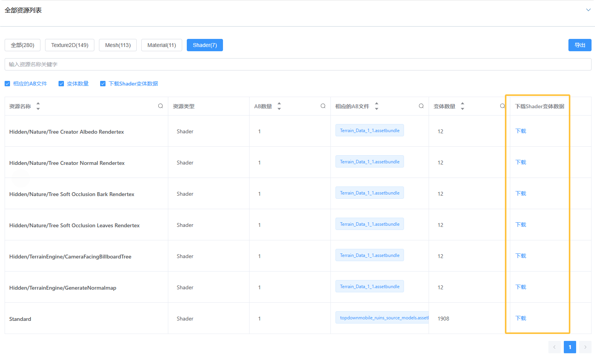Toggle the 变体数量 column checkbox
The width and height of the screenshot is (595, 354).
(x=61, y=84)
